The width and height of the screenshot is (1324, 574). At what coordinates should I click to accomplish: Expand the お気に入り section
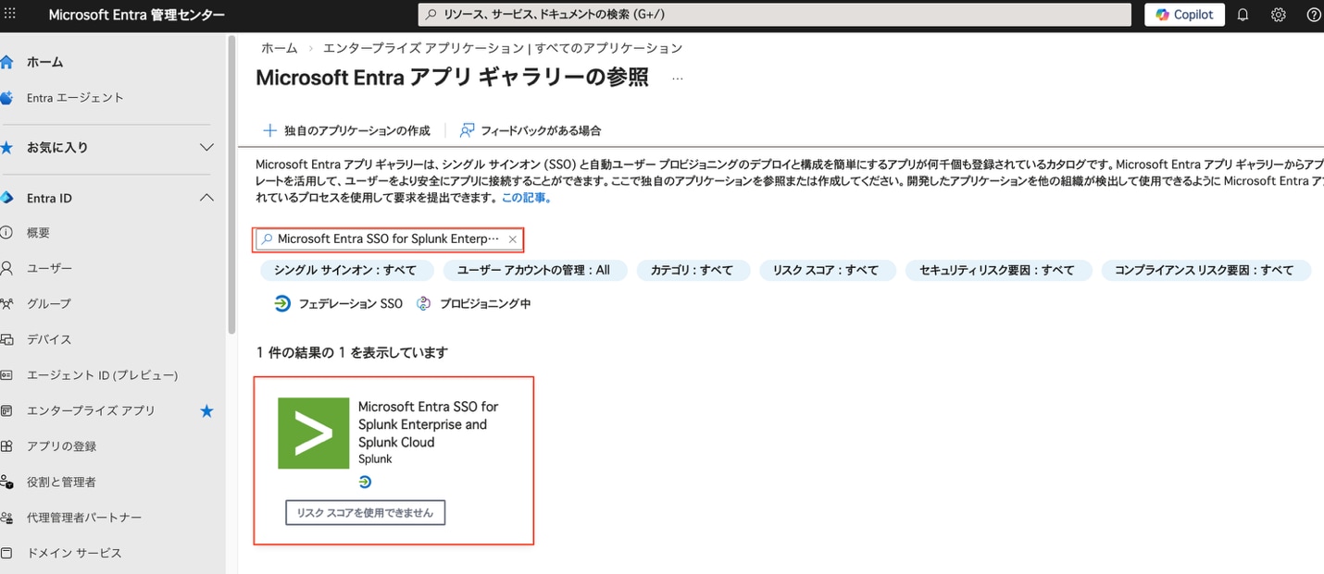207,147
